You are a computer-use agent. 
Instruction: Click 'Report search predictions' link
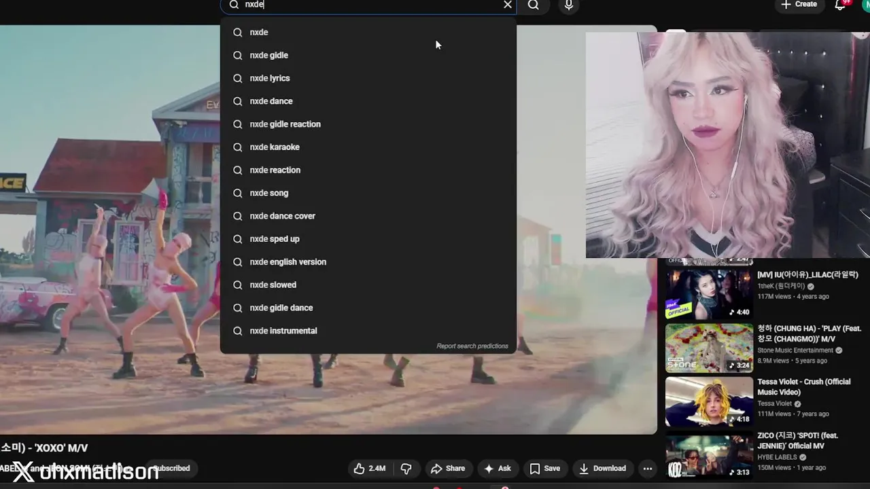472,346
